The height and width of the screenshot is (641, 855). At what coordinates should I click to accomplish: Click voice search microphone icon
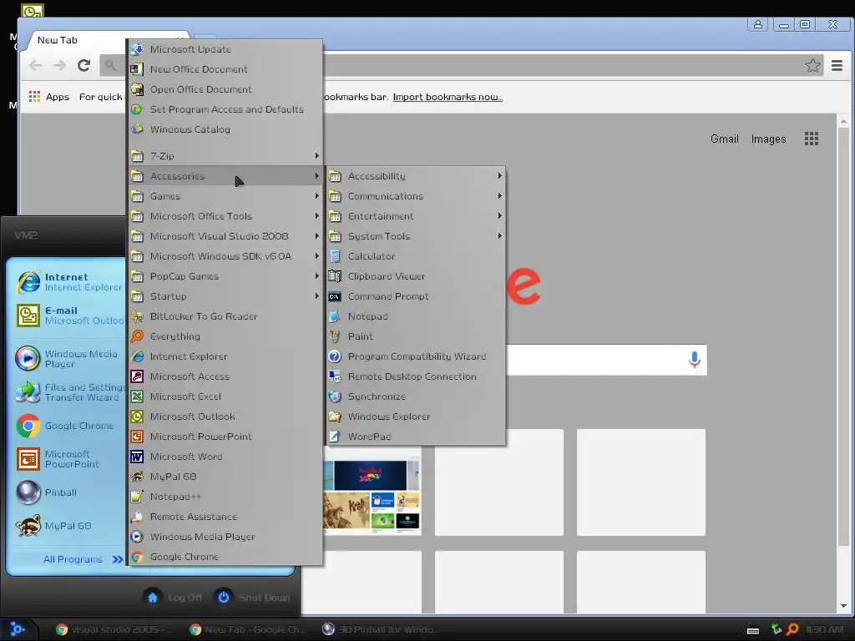click(x=694, y=360)
